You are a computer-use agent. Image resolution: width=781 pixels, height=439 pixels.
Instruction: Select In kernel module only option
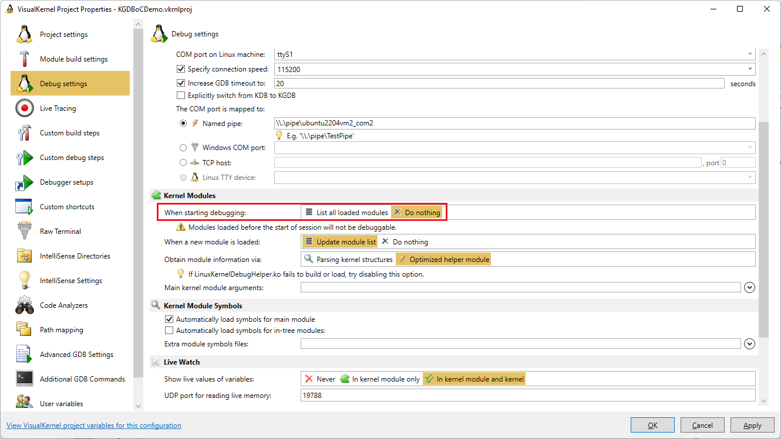(x=380, y=379)
